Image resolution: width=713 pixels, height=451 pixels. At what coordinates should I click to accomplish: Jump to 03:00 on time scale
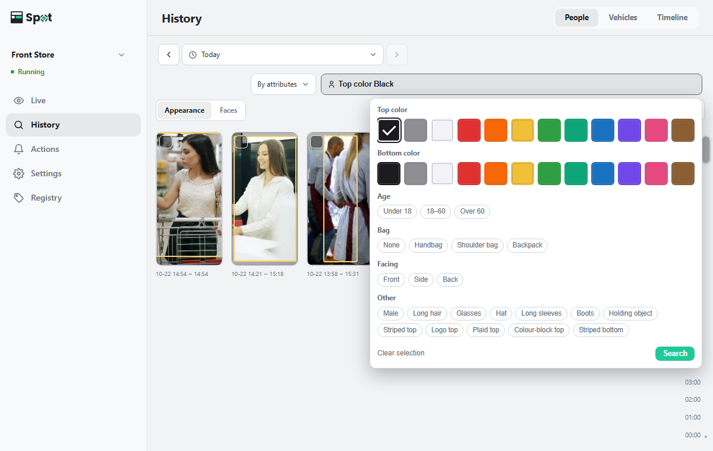point(692,382)
